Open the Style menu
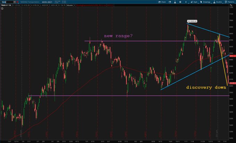 [x=194, y=2]
